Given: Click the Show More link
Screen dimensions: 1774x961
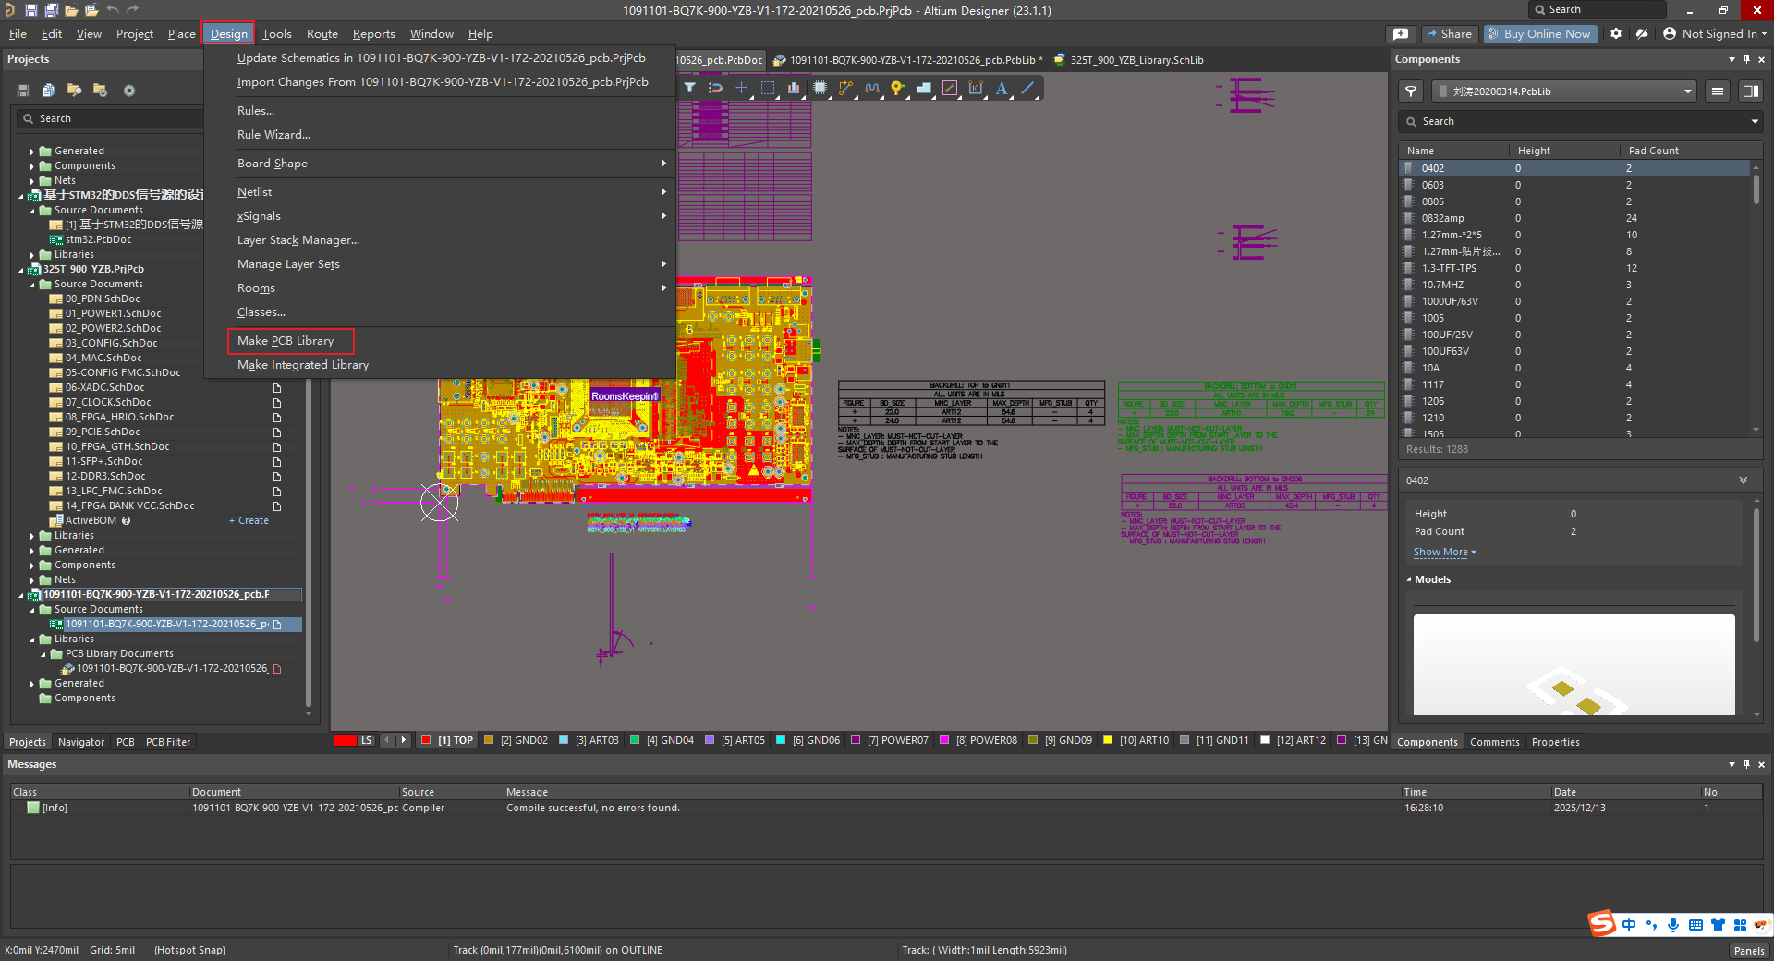Looking at the screenshot, I should pos(1444,552).
